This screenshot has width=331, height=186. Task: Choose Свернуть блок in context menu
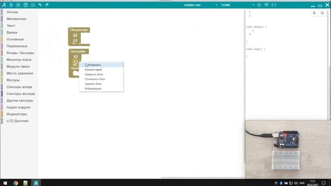pyautogui.click(x=101, y=74)
